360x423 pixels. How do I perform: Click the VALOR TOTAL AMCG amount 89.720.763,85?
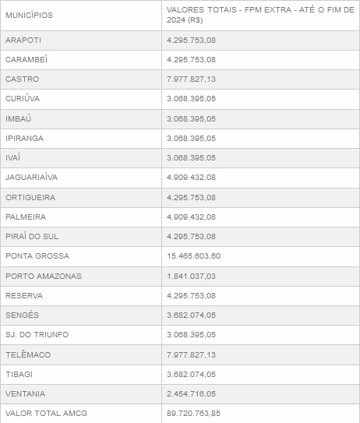[193, 414]
